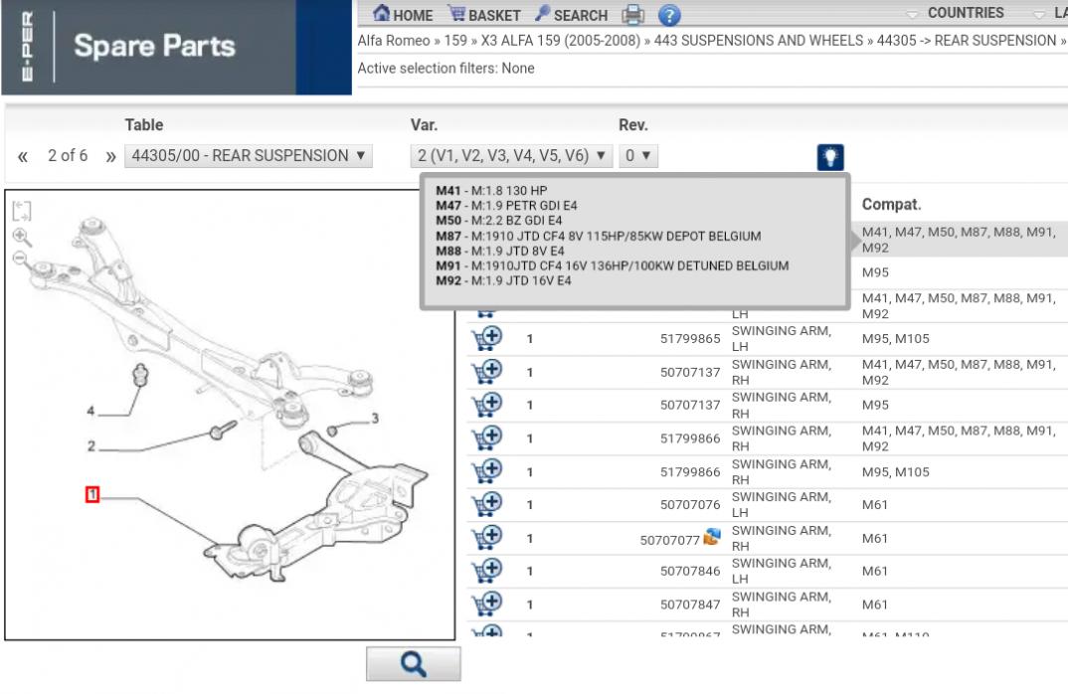Screen dimensions: 1068x694
Task: Add 50707137 M95 row to basket
Action: click(x=487, y=405)
